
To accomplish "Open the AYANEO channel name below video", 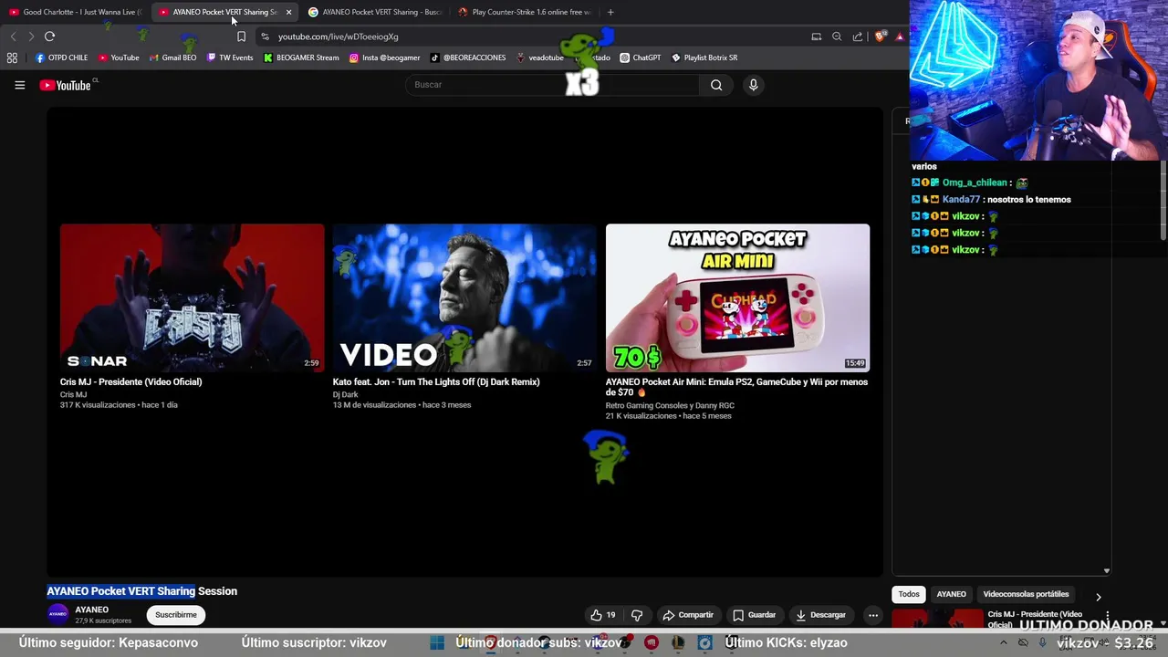I will click(91, 610).
